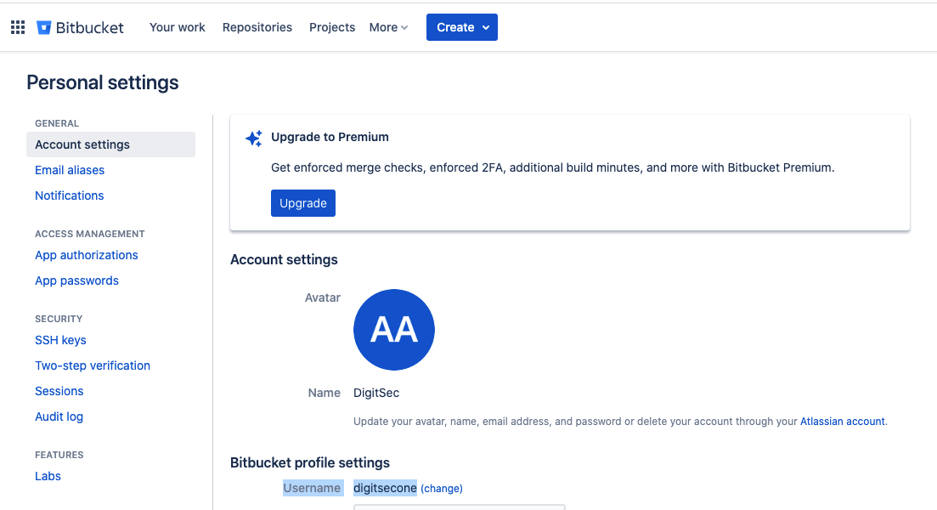The image size is (937, 510).
Task: Click the (change) username link
Action: click(x=442, y=489)
